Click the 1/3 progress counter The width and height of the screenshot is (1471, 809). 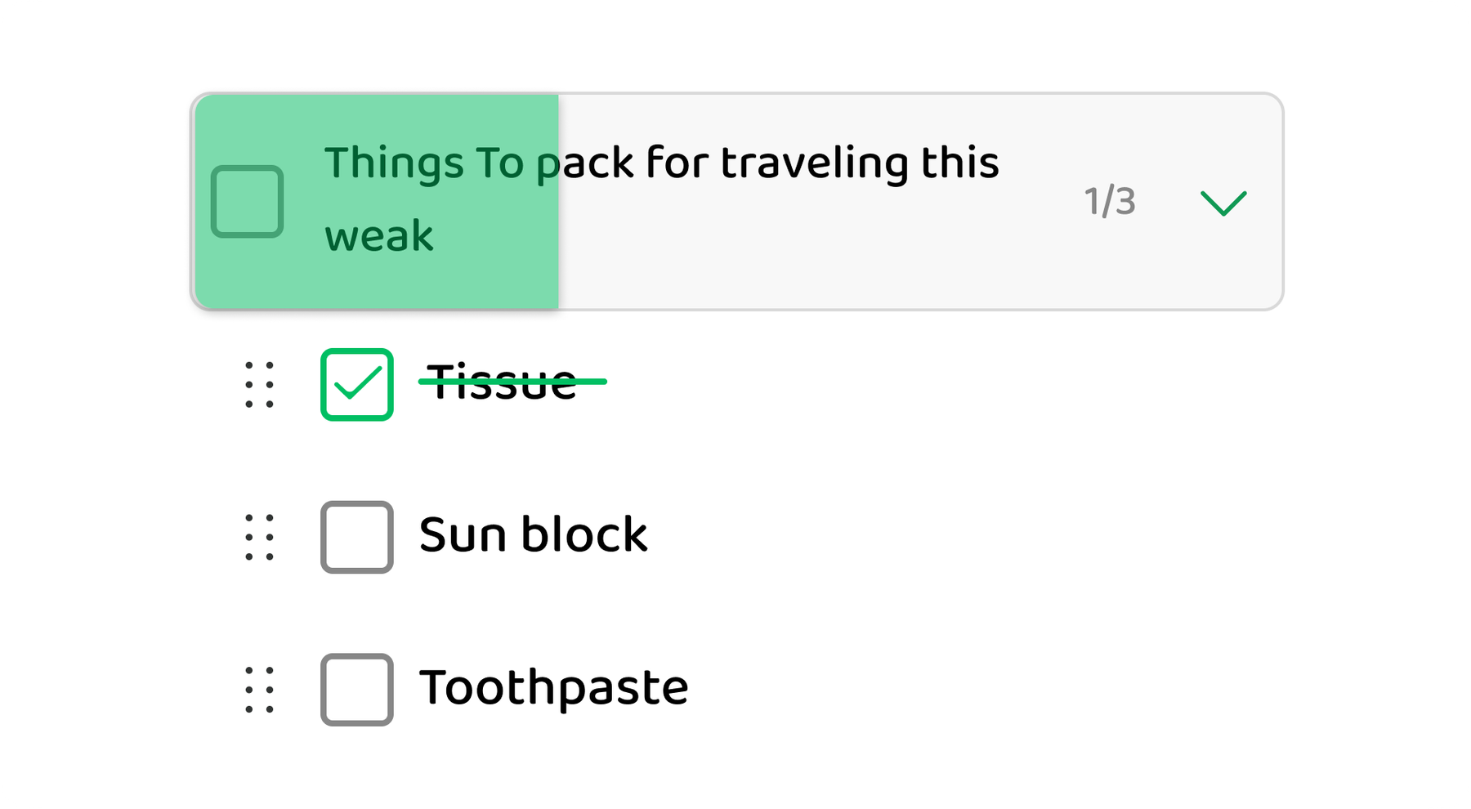click(1110, 200)
